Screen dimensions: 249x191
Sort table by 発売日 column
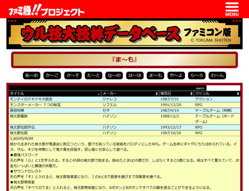176,94
